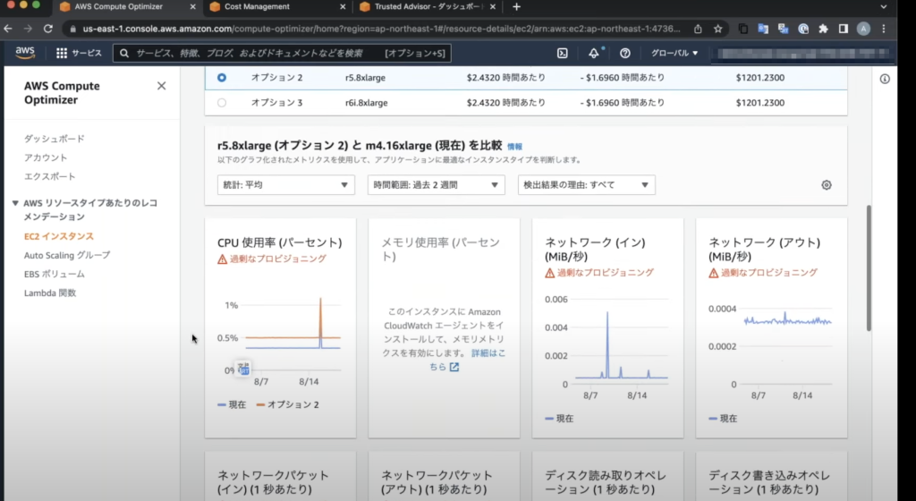Click the browser address bar URL
The width and height of the screenshot is (916, 501).
click(x=381, y=29)
